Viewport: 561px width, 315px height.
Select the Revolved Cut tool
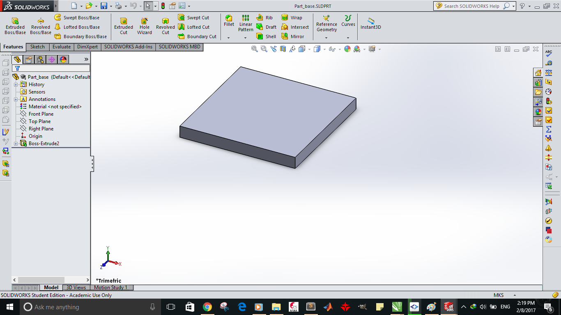[x=166, y=26]
